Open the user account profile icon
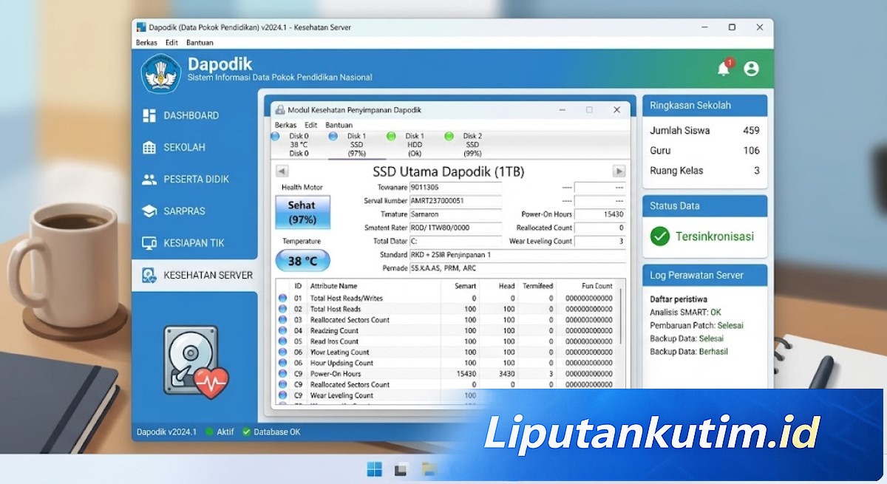The width and height of the screenshot is (887, 484). tap(751, 69)
